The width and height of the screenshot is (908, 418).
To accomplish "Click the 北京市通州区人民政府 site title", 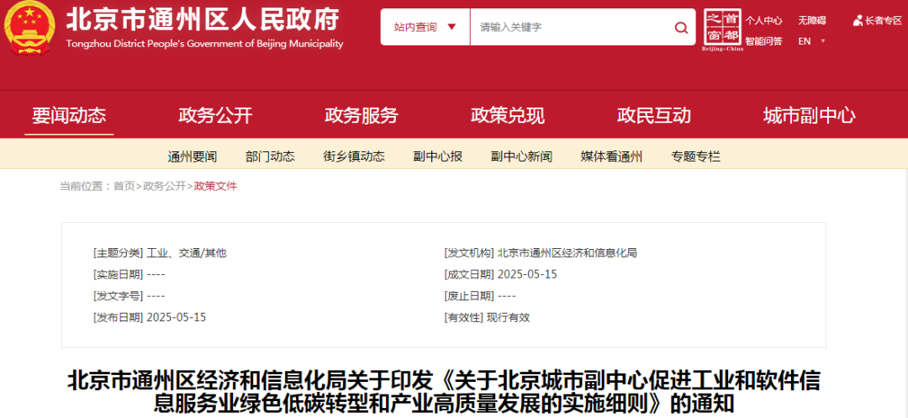I will tap(202, 20).
